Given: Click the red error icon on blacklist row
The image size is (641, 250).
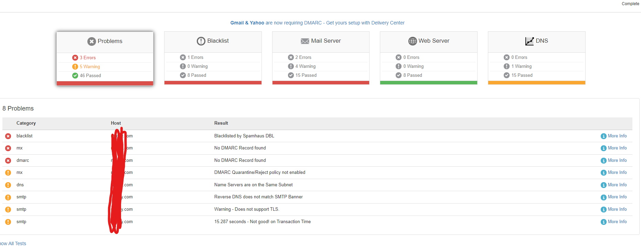Looking at the screenshot, I should (8, 136).
